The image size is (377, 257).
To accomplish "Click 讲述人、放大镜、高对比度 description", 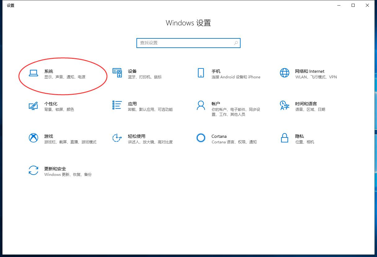I will click(x=150, y=142).
